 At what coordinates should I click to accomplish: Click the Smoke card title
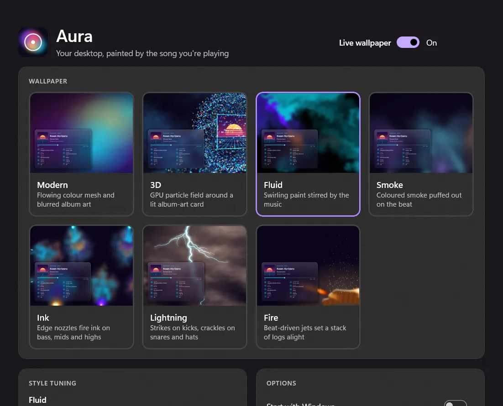pos(389,185)
